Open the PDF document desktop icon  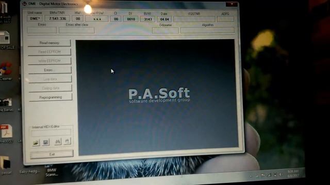pyautogui.click(x=6, y=134)
